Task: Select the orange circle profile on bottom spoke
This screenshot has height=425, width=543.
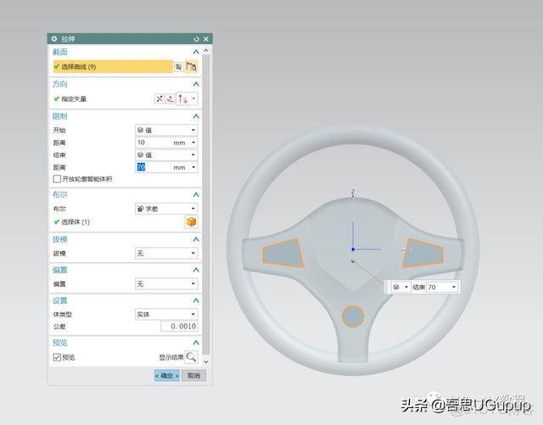Action: point(353,316)
